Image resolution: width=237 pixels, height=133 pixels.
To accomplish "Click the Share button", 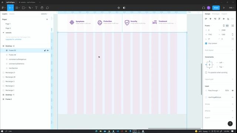I will tap(216, 8).
